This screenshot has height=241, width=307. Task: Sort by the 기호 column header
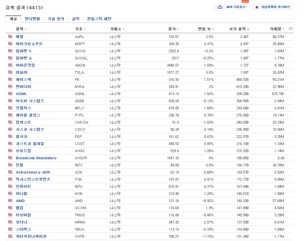80,29
